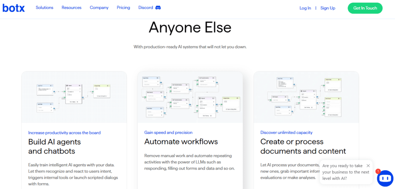Go to the Pricing page
The image size is (395, 189).
(123, 8)
